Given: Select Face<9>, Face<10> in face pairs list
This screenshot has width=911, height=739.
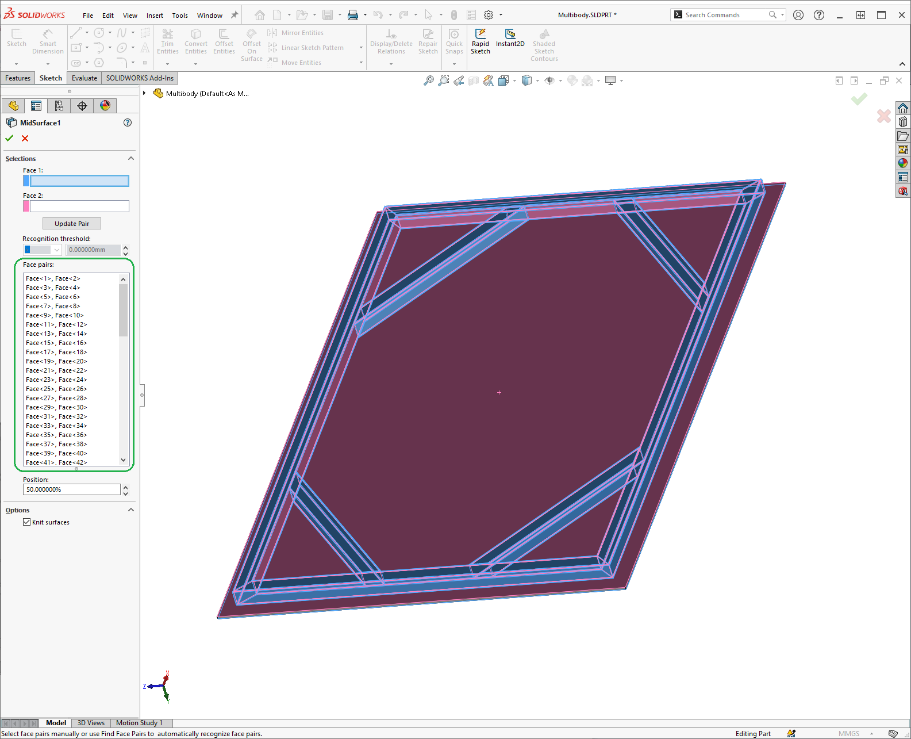Looking at the screenshot, I should click(55, 315).
